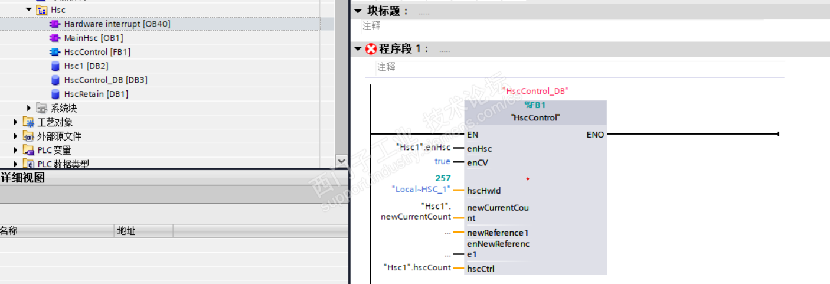Click the HscControl FB1 block icon

point(55,52)
